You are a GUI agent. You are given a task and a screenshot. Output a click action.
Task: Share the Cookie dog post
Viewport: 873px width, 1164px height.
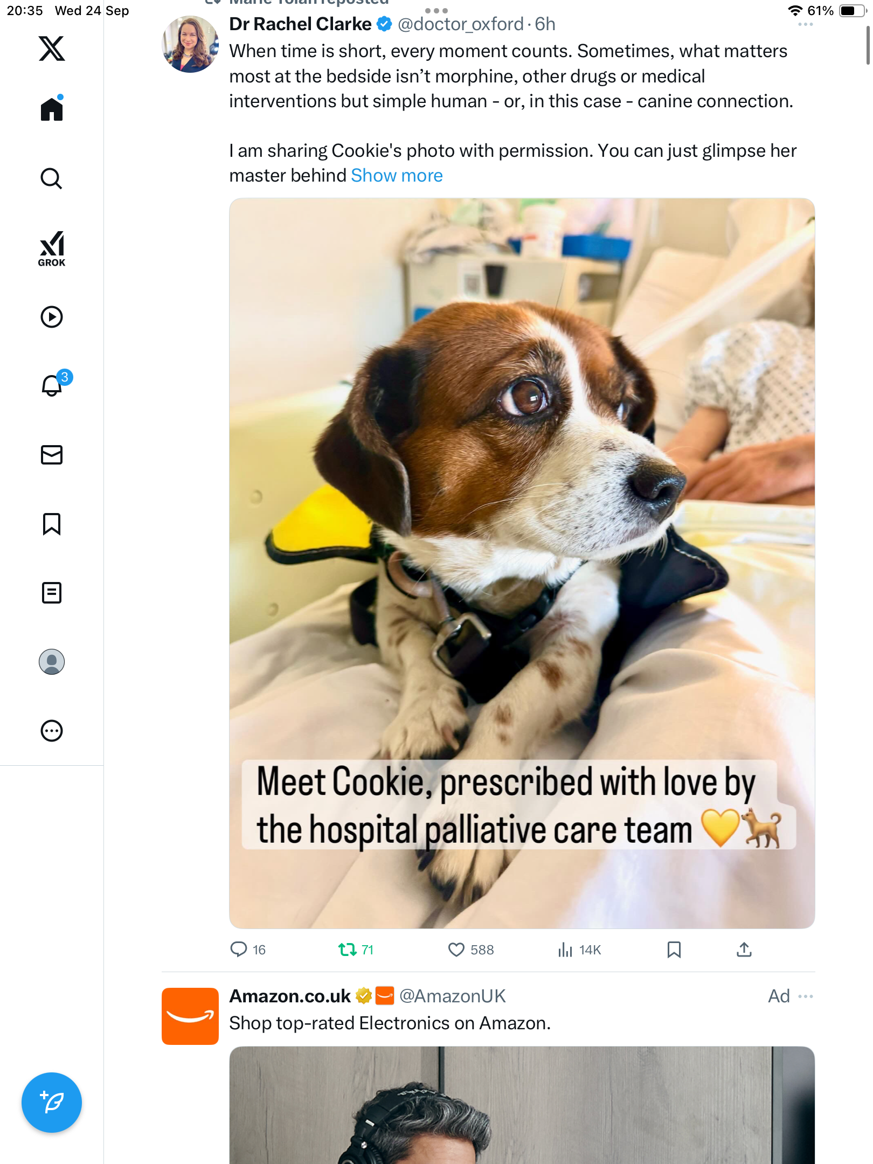(x=744, y=950)
